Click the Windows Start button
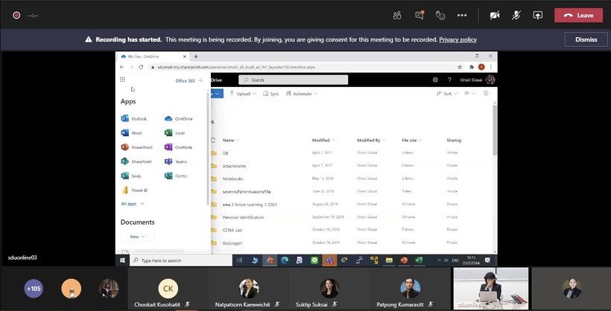Viewport: 611px width, 311px height. (x=122, y=260)
